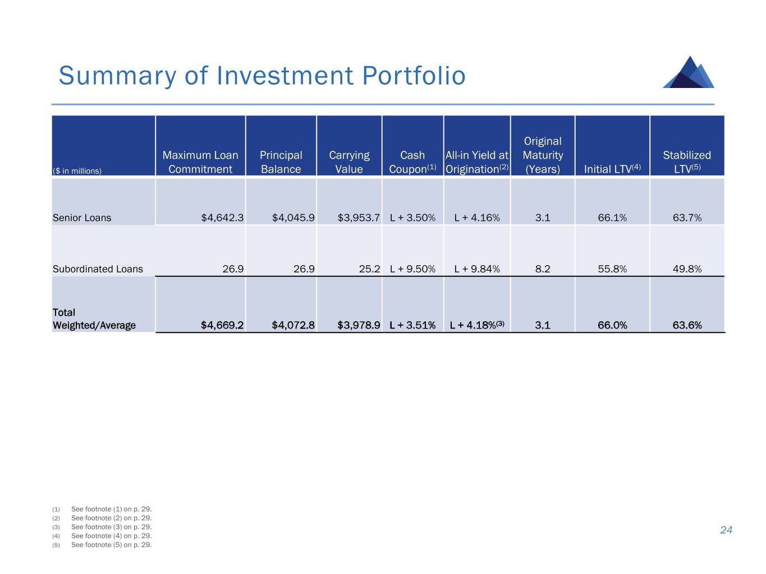
Task: Click the See footnote (1) reference
Action: (x=111, y=510)
